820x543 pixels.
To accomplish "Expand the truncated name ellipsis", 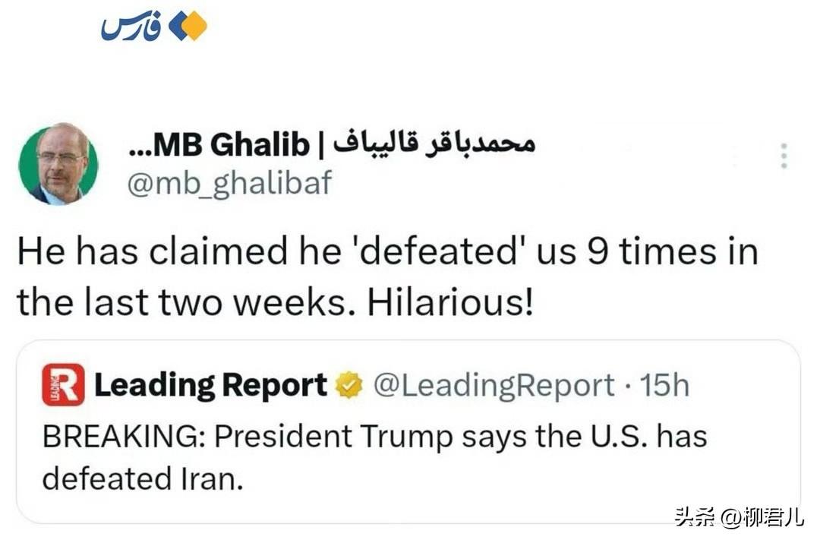I will click(x=140, y=147).
